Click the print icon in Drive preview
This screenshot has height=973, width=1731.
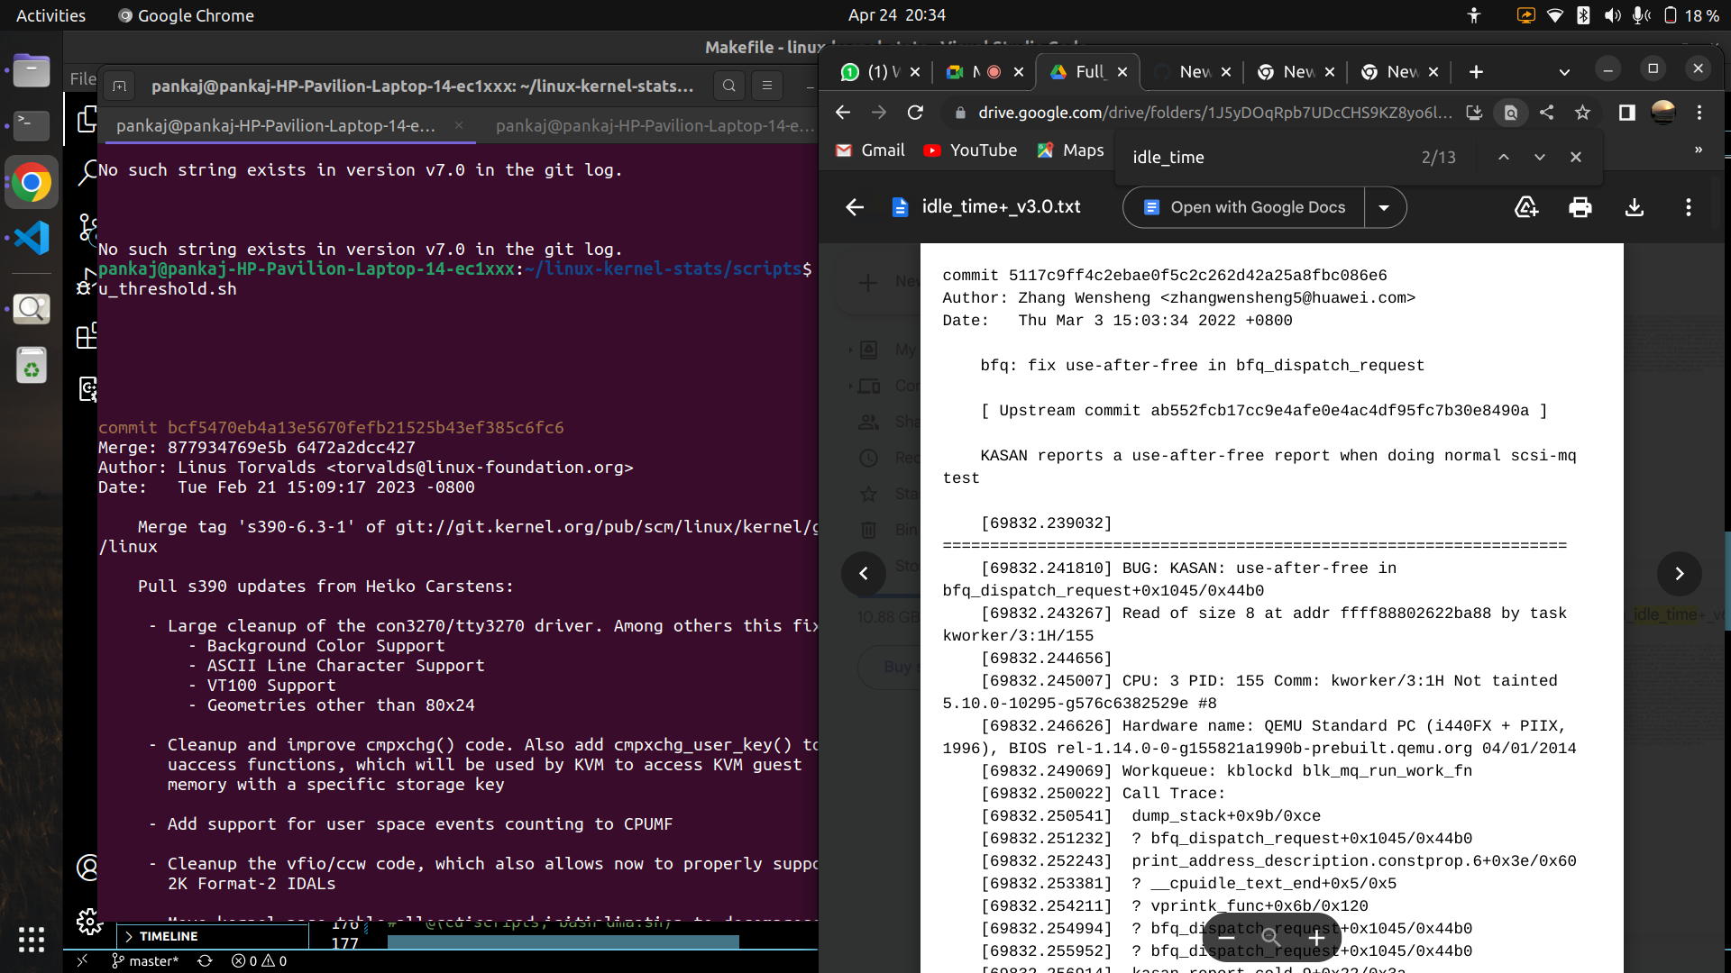coord(1580,207)
